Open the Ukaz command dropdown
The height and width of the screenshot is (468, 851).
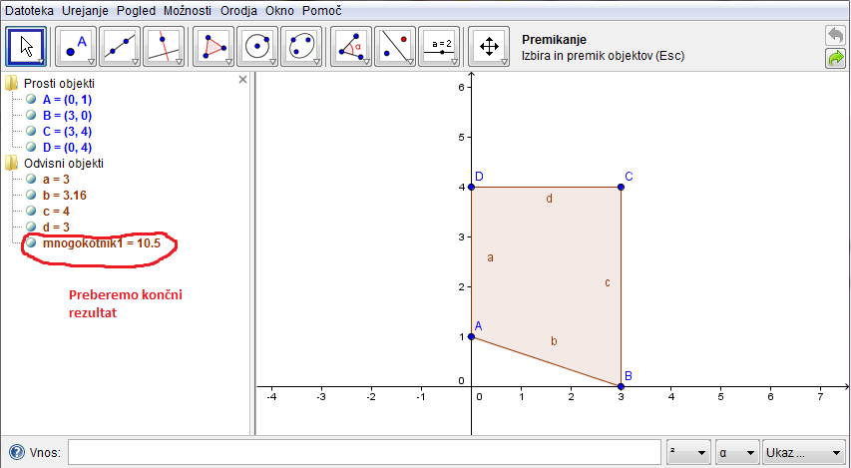coord(803,453)
